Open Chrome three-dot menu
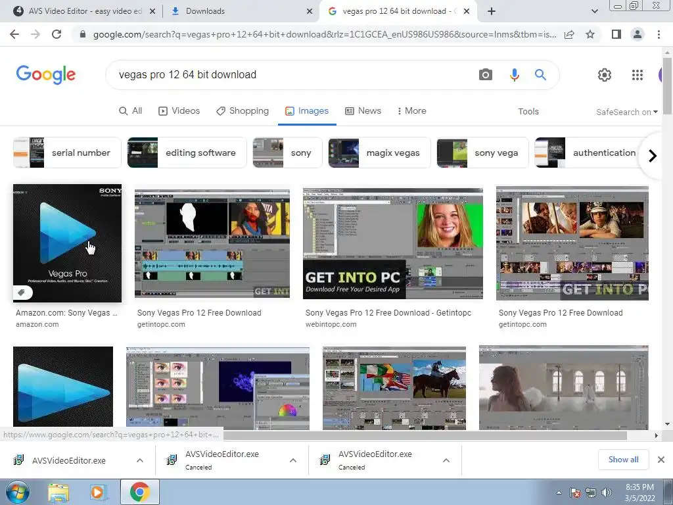 click(x=659, y=34)
